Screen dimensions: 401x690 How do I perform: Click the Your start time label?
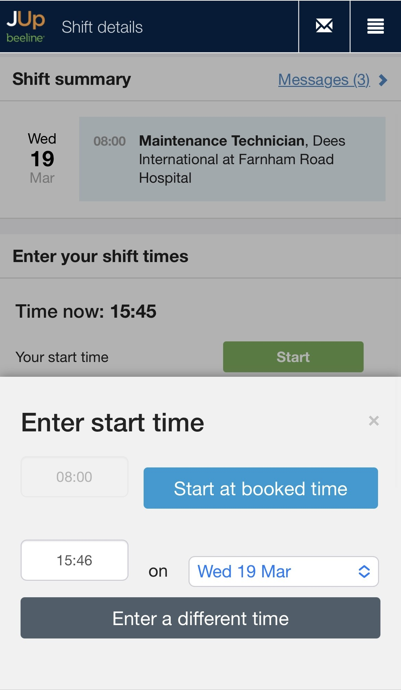click(62, 357)
